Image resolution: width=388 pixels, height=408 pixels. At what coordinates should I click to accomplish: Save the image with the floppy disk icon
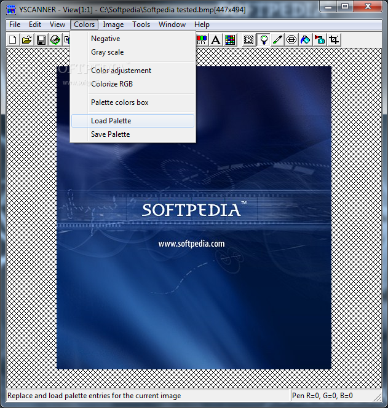(41, 40)
